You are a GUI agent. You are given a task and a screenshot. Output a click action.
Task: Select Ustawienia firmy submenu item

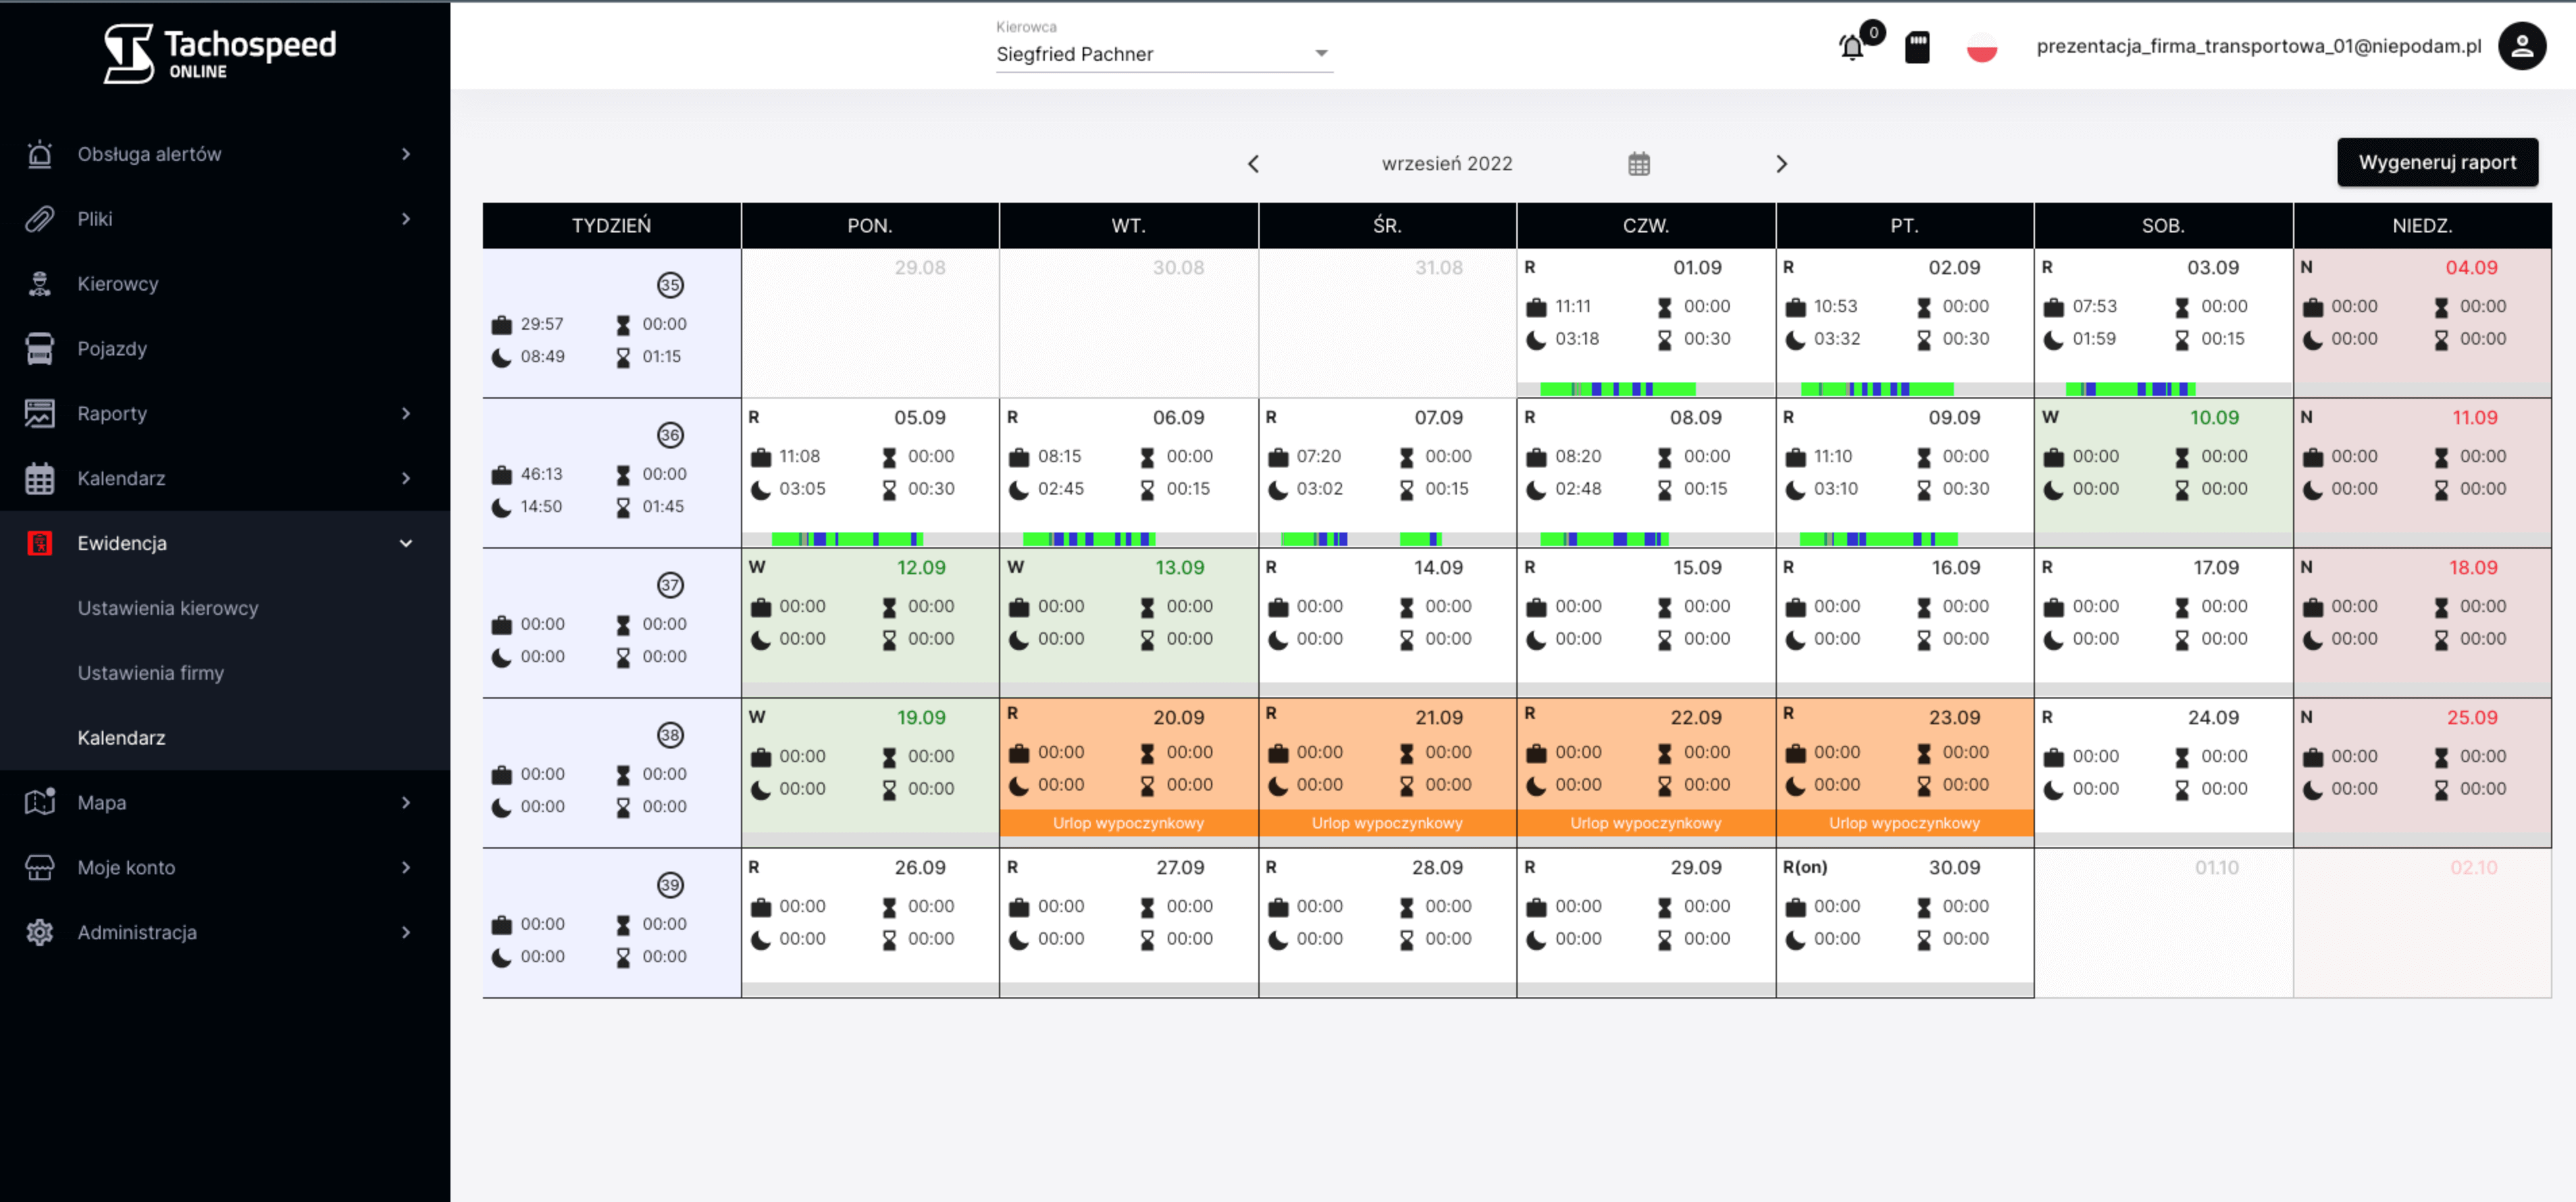[151, 673]
